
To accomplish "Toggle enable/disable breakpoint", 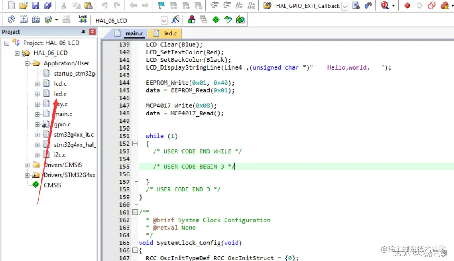I will (419, 6).
